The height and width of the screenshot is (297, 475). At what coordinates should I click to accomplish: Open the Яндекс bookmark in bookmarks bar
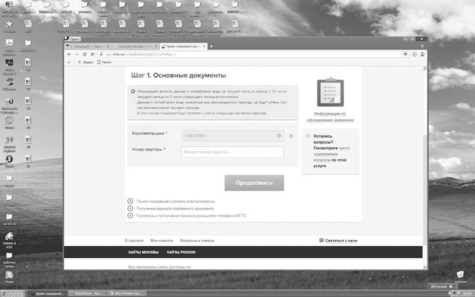click(86, 62)
